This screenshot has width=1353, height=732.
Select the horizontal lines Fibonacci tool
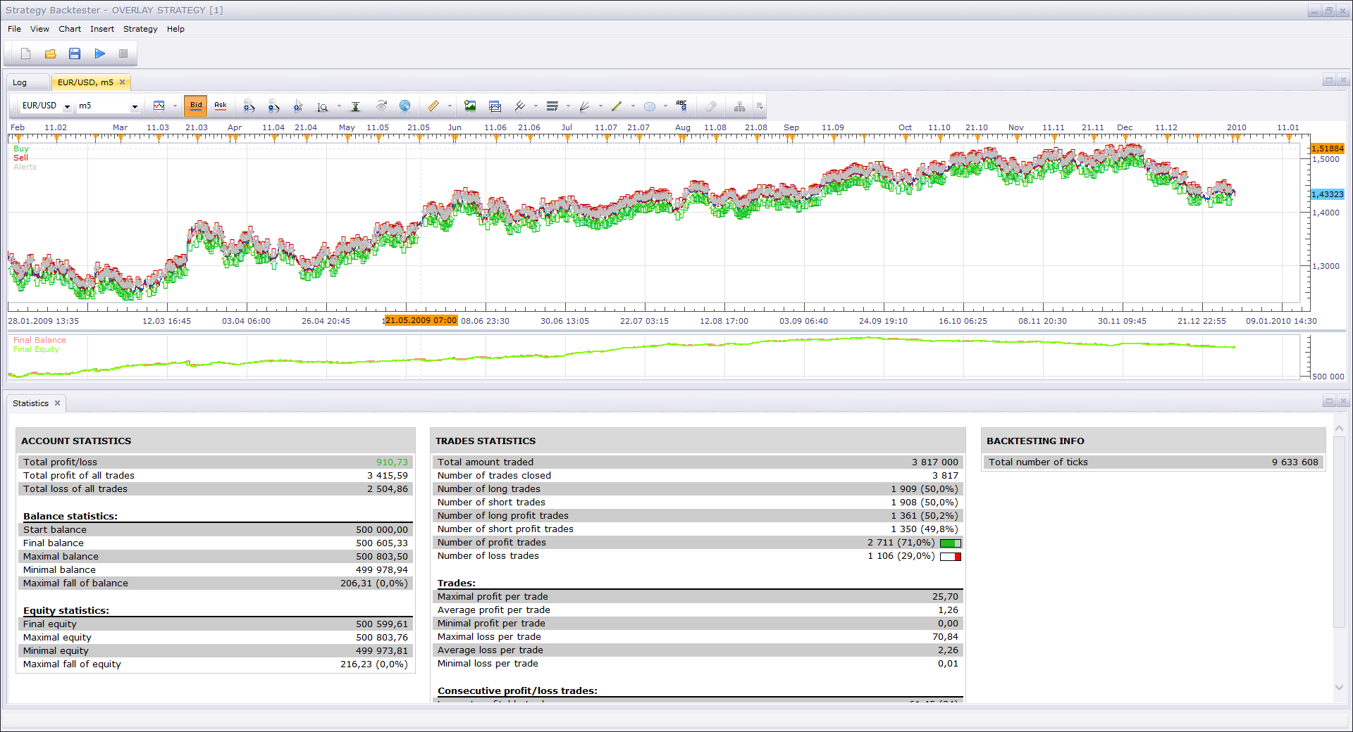point(552,106)
